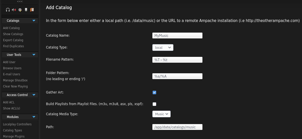Open Localplay Controllers
302x139 pixels.
[x=17, y=124]
